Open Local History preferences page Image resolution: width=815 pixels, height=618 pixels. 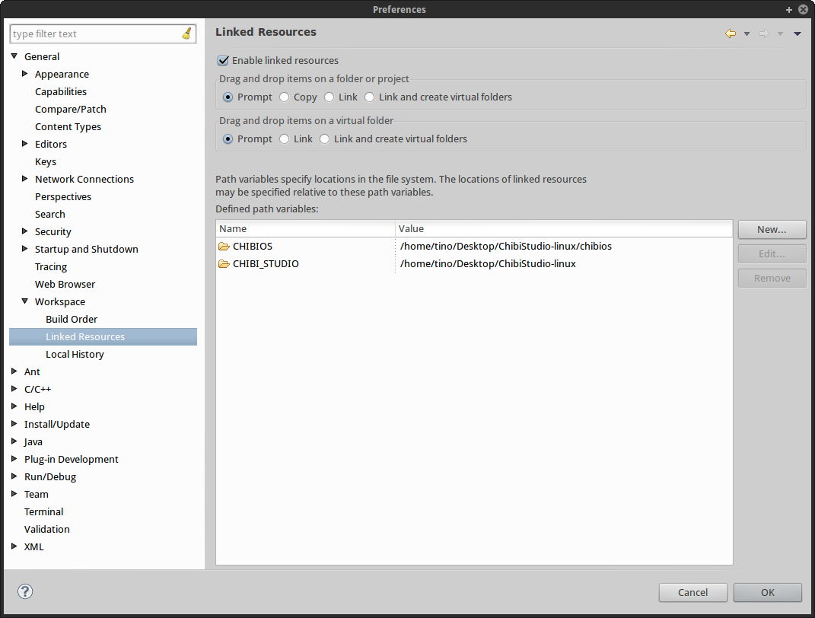click(75, 354)
